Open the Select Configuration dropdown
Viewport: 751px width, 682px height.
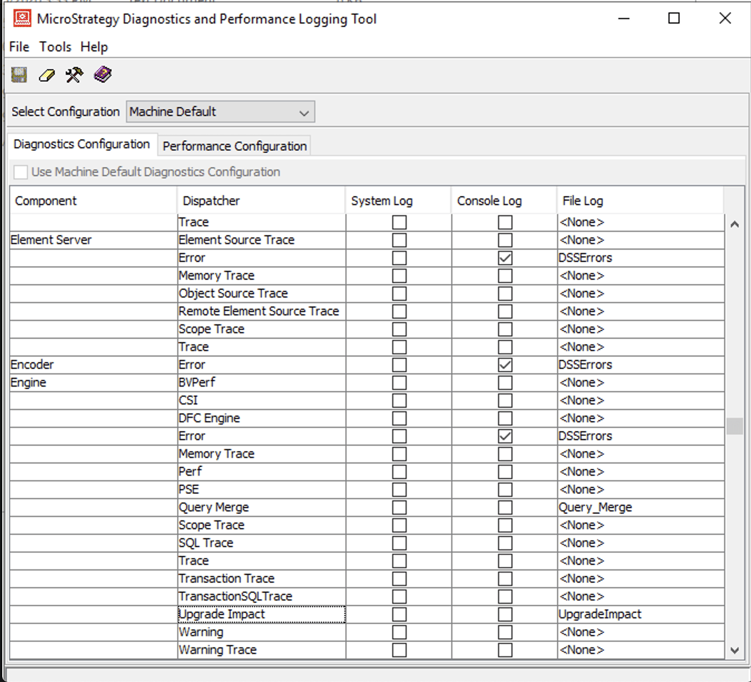(220, 112)
